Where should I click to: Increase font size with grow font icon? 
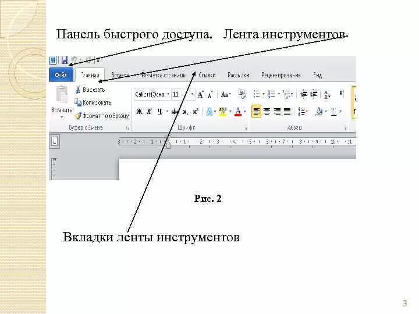tap(201, 95)
